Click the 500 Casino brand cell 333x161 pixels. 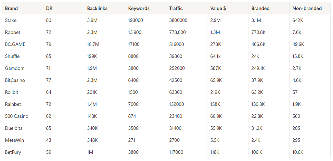point(22,116)
